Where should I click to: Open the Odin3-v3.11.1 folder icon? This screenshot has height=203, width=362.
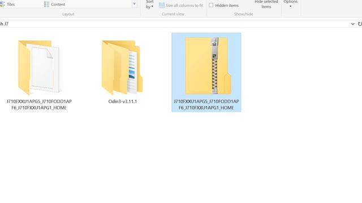122,68
